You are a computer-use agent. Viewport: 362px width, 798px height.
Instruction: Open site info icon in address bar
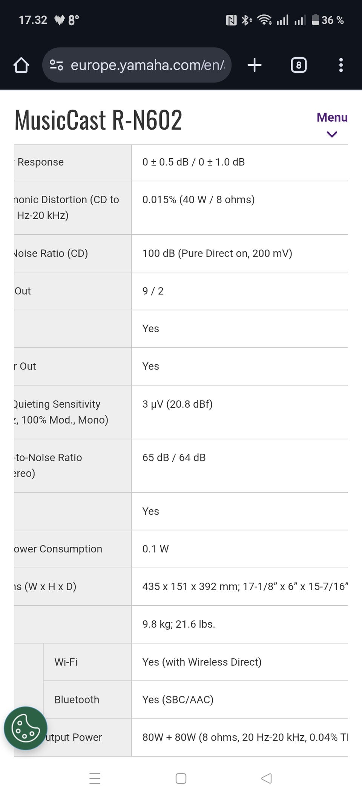click(x=57, y=65)
